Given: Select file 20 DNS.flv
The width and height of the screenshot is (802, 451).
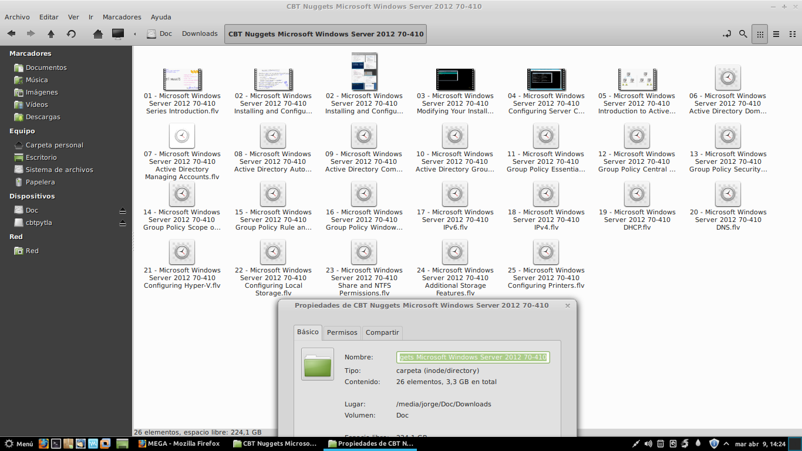Looking at the screenshot, I should (x=728, y=206).
